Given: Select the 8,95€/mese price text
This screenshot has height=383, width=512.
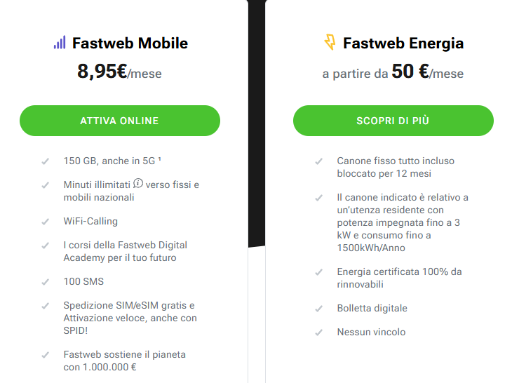Looking at the screenshot, I should pos(119,72).
